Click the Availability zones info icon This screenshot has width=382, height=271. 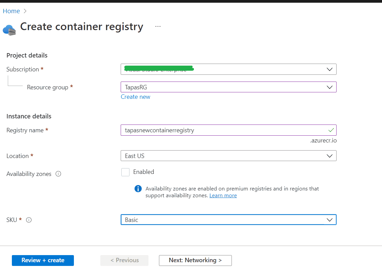click(x=58, y=174)
